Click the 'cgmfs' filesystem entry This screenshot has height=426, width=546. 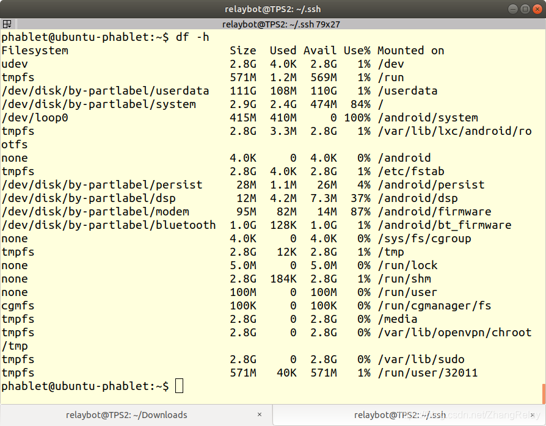tap(18, 306)
